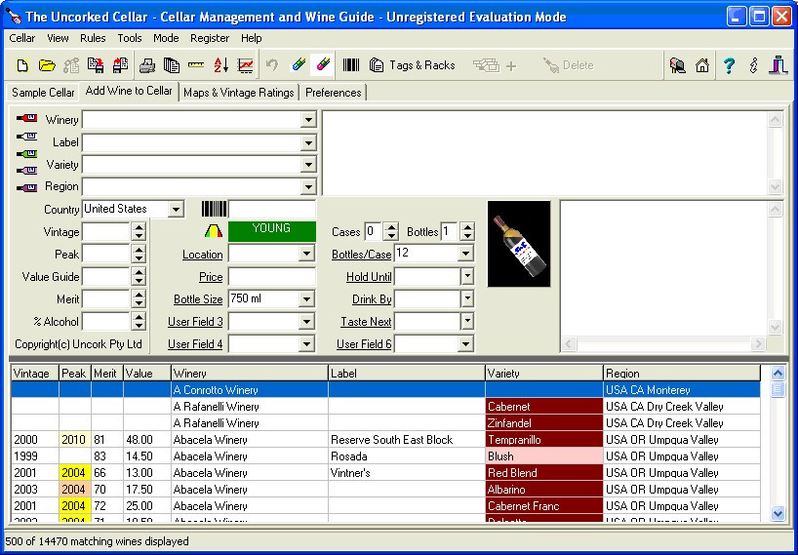Click the green YOUNG maturity bar
This screenshot has height=555, width=798.
pos(272,231)
